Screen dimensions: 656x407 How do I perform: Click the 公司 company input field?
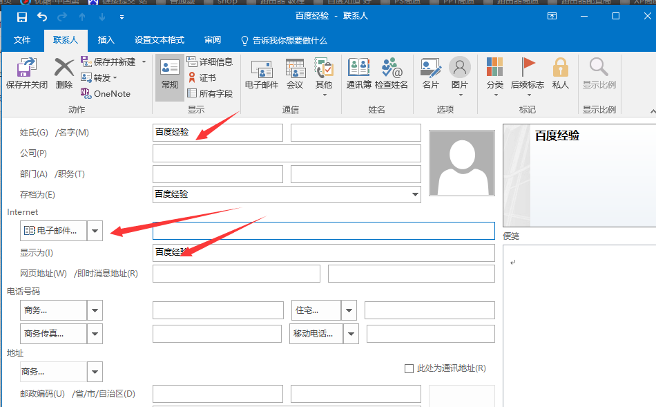[287, 153]
